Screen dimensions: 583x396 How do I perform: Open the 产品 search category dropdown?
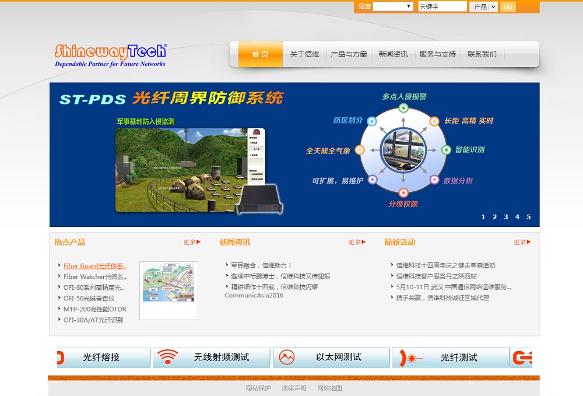coord(483,6)
